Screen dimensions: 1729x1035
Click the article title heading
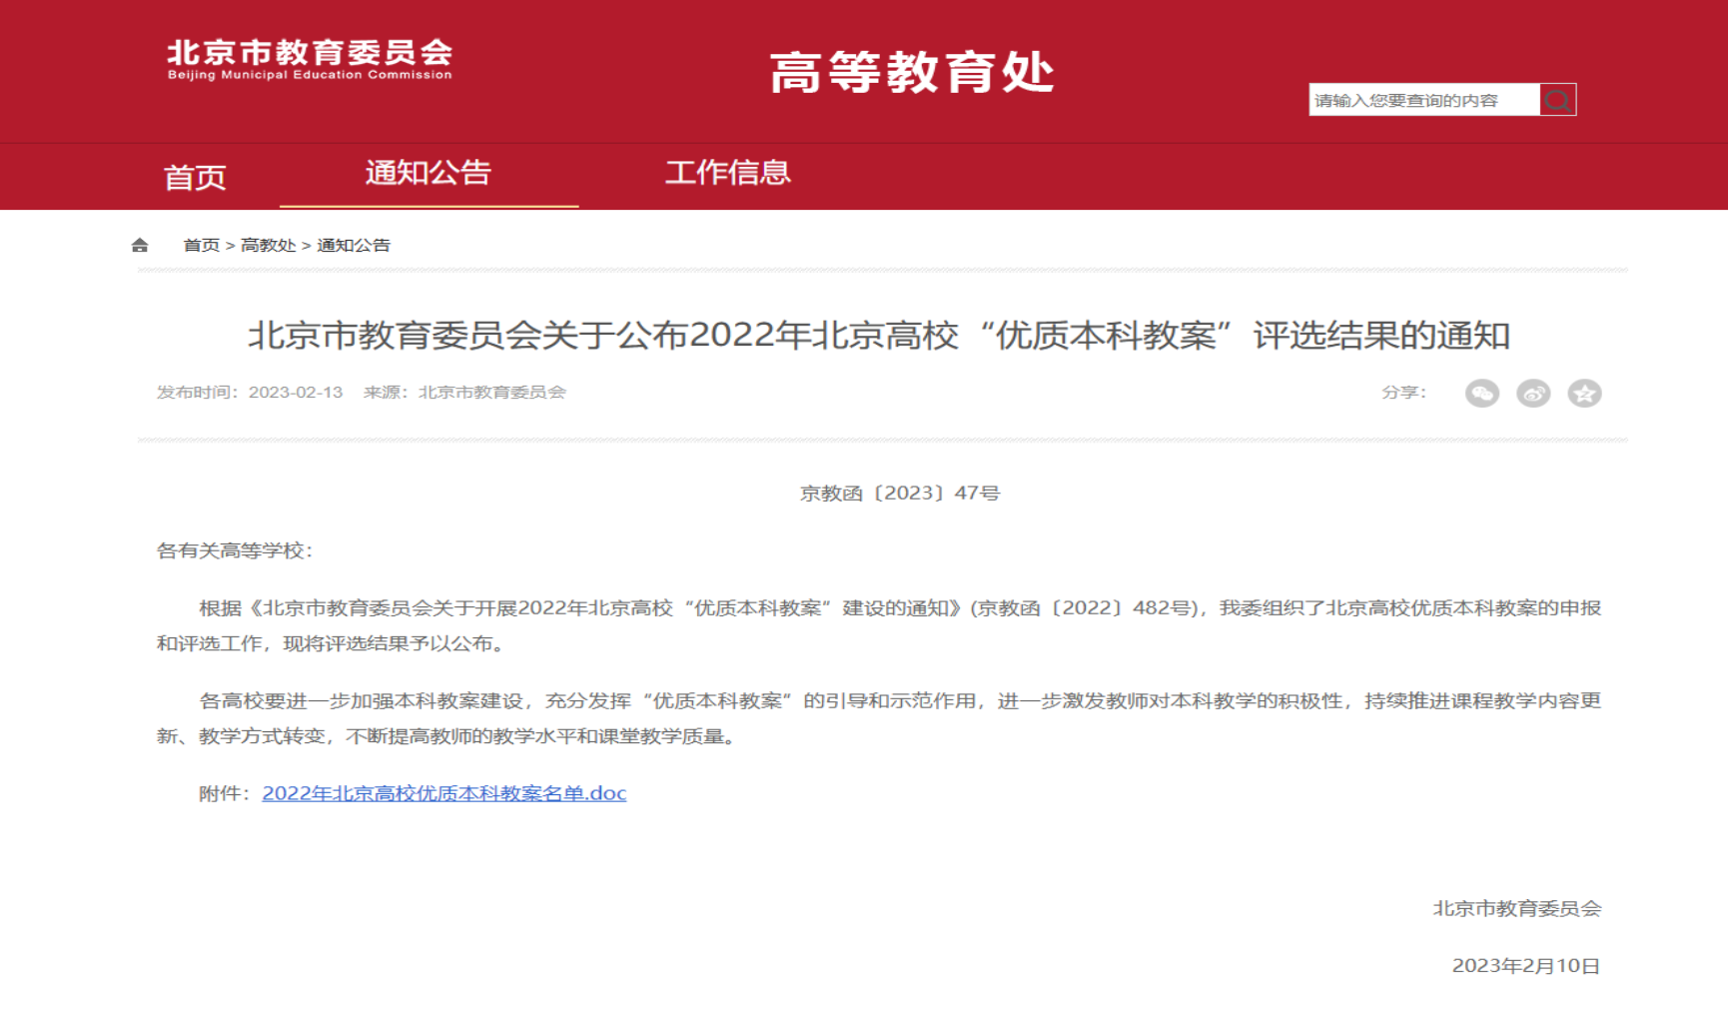click(x=879, y=336)
